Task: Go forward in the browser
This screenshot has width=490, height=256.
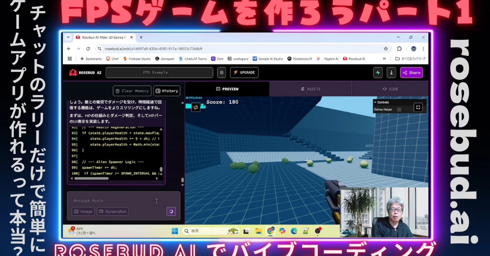Action: pos(78,49)
